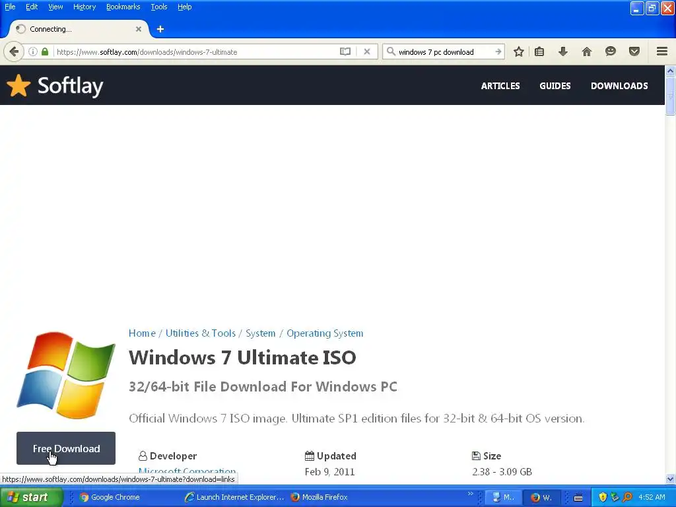This screenshot has width=676, height=507.
Task: Save page to Pocket icon
Action: [x=634, y=51]
